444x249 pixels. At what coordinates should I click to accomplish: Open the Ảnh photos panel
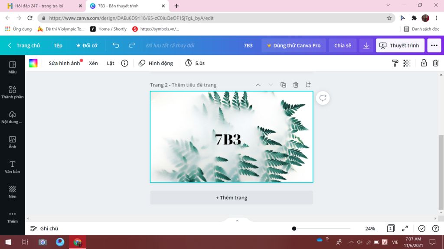(x=12, y=142)
